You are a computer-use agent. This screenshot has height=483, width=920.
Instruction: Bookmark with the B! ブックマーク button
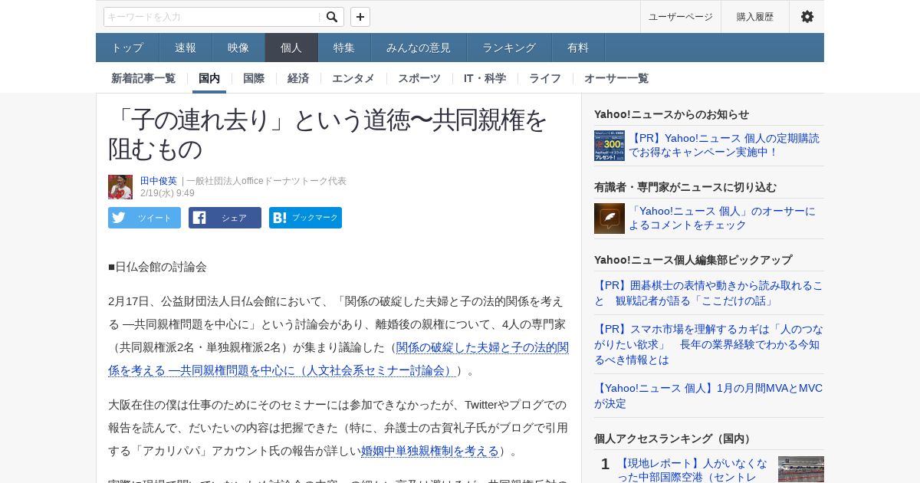pos(305,218)
